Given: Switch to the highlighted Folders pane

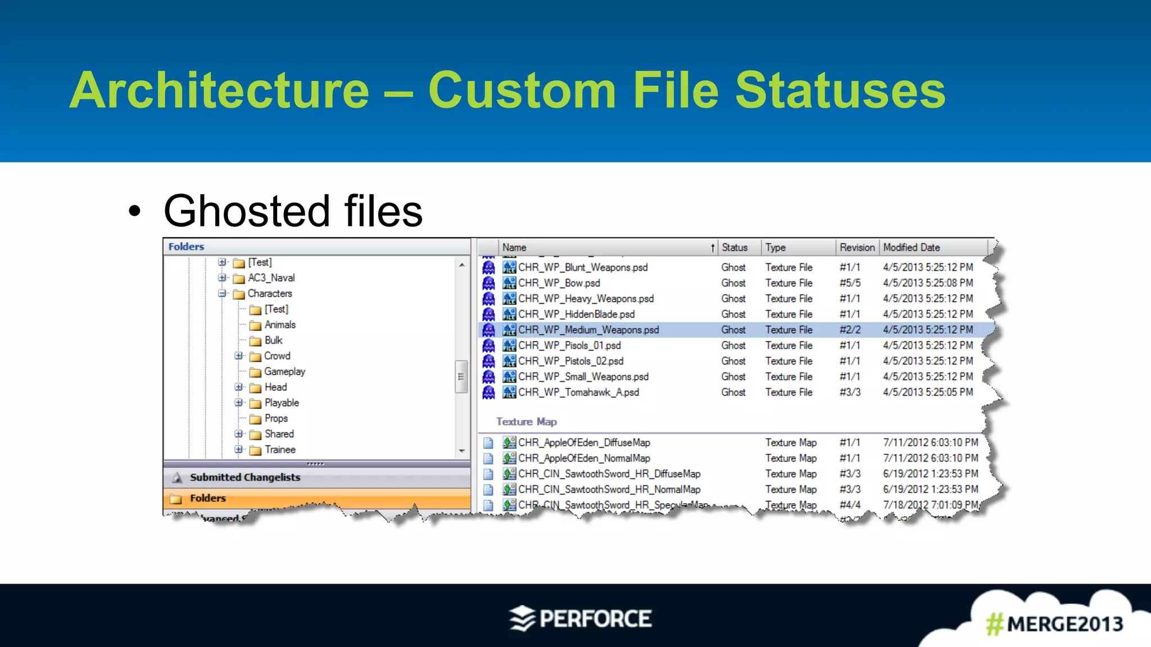Looking at the screenshot, I should click(x=317, y=498).
